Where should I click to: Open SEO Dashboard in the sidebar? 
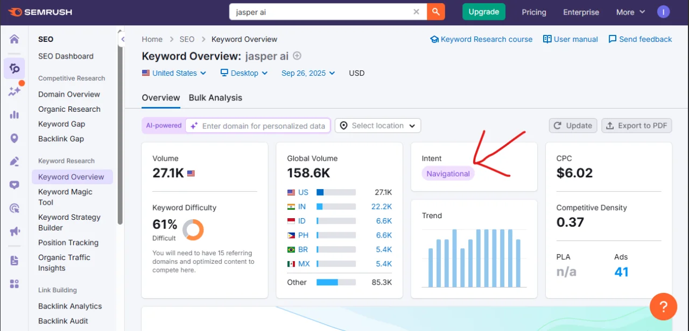[x=66, y=56]
